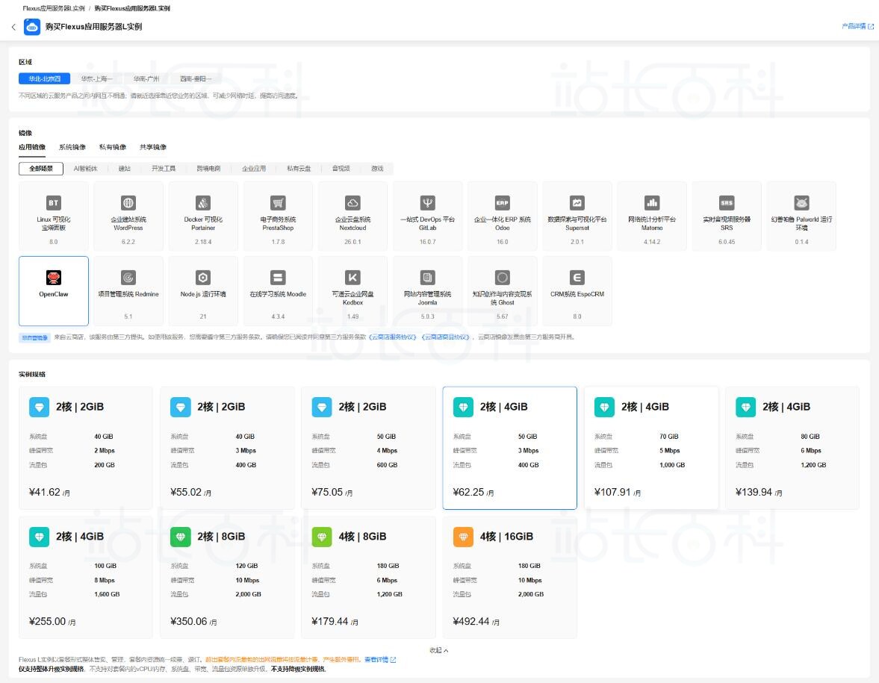Select the SRS video server image icon
This screenshot has width=879, height=683.
[x=727, y=203]
